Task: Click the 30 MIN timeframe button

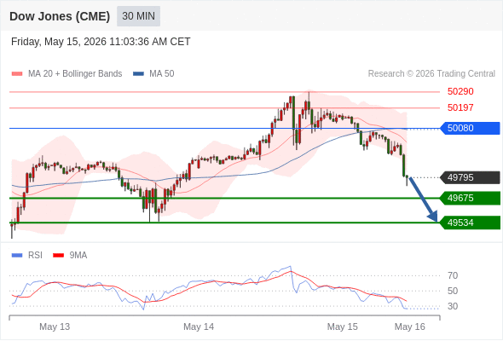Action: coord(138,16)
